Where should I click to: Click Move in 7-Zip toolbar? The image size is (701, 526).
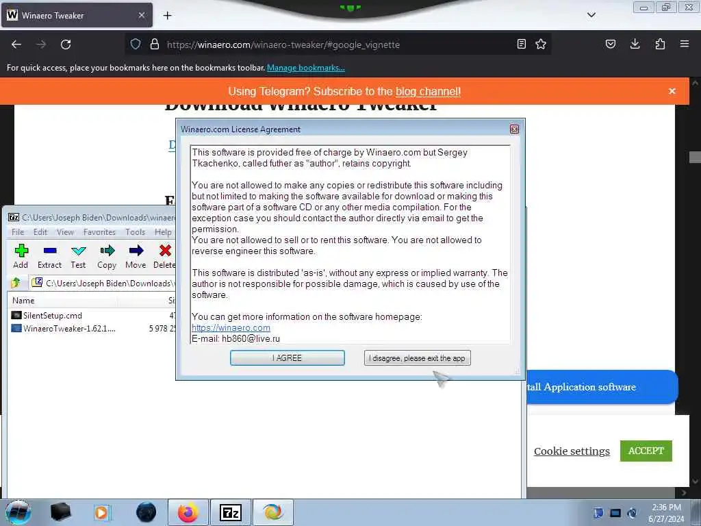[136, 257]
